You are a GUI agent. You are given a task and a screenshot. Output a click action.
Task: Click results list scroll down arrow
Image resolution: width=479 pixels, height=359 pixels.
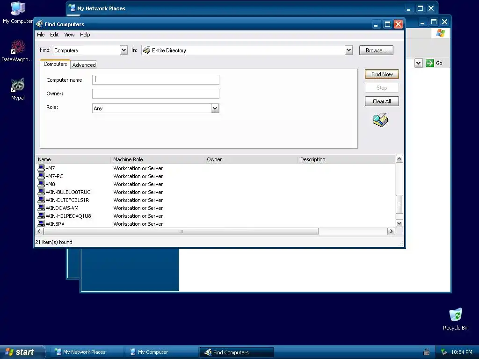click(399, 223)
